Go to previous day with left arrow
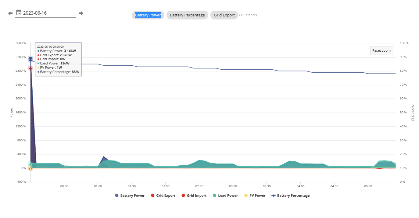 point(10,13)
